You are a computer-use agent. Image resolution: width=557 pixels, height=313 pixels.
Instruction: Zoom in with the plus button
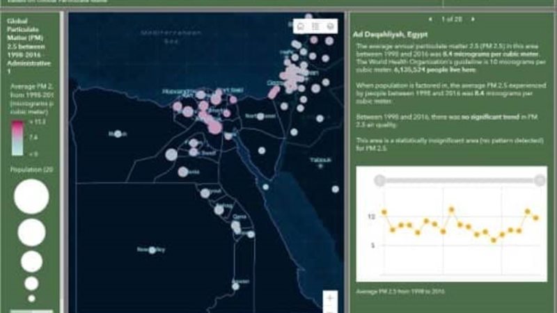pyautogui.click(x=330, y=298)
